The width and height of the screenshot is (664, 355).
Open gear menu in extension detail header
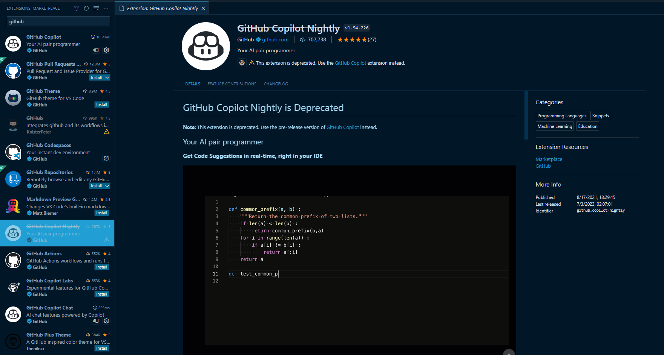pyautogui.click(x=242, y=63)
